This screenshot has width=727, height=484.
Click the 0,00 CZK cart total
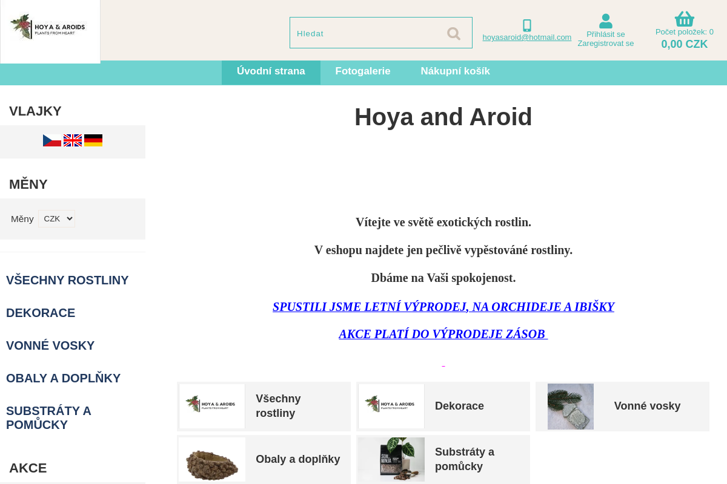pos(685,44)
